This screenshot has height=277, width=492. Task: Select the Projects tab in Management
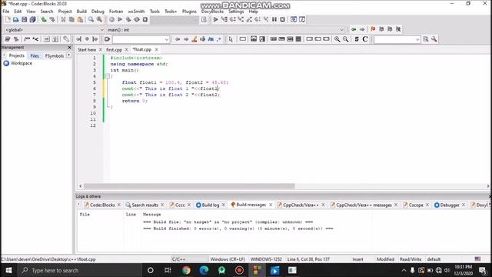tap(17, 55)
